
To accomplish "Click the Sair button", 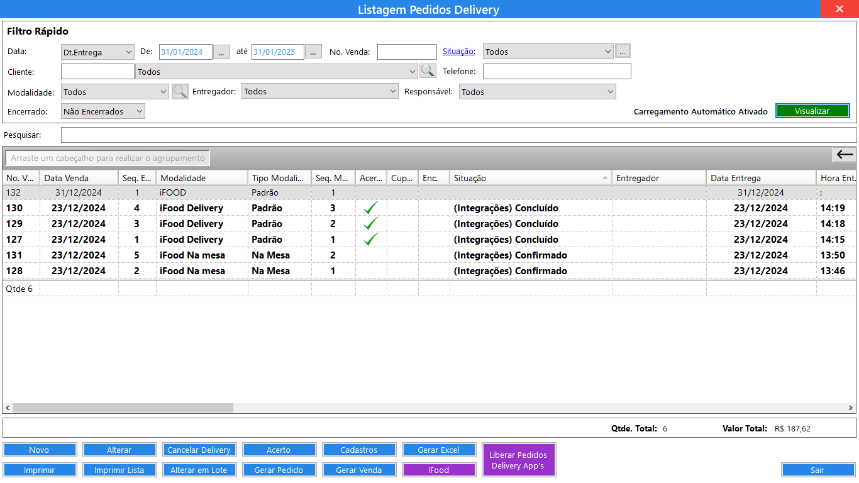I will click(818, 470).
